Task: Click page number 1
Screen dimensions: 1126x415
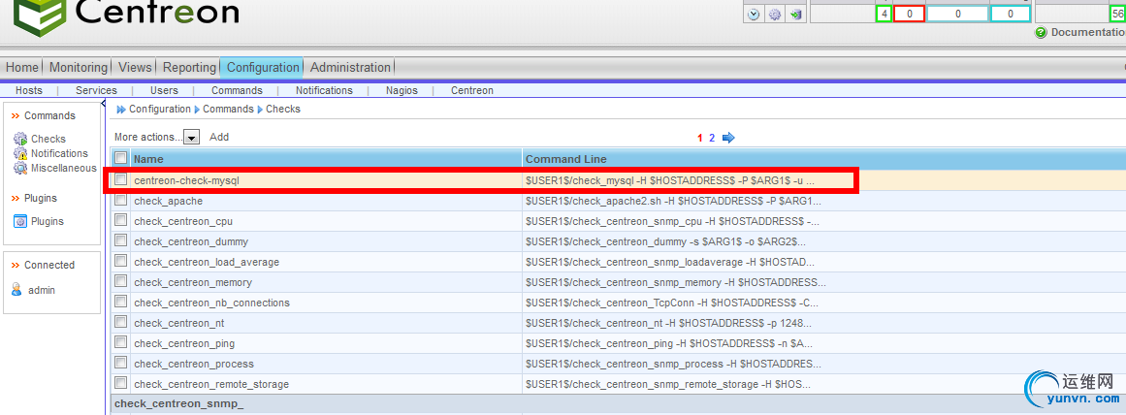Action: (700, 138)
